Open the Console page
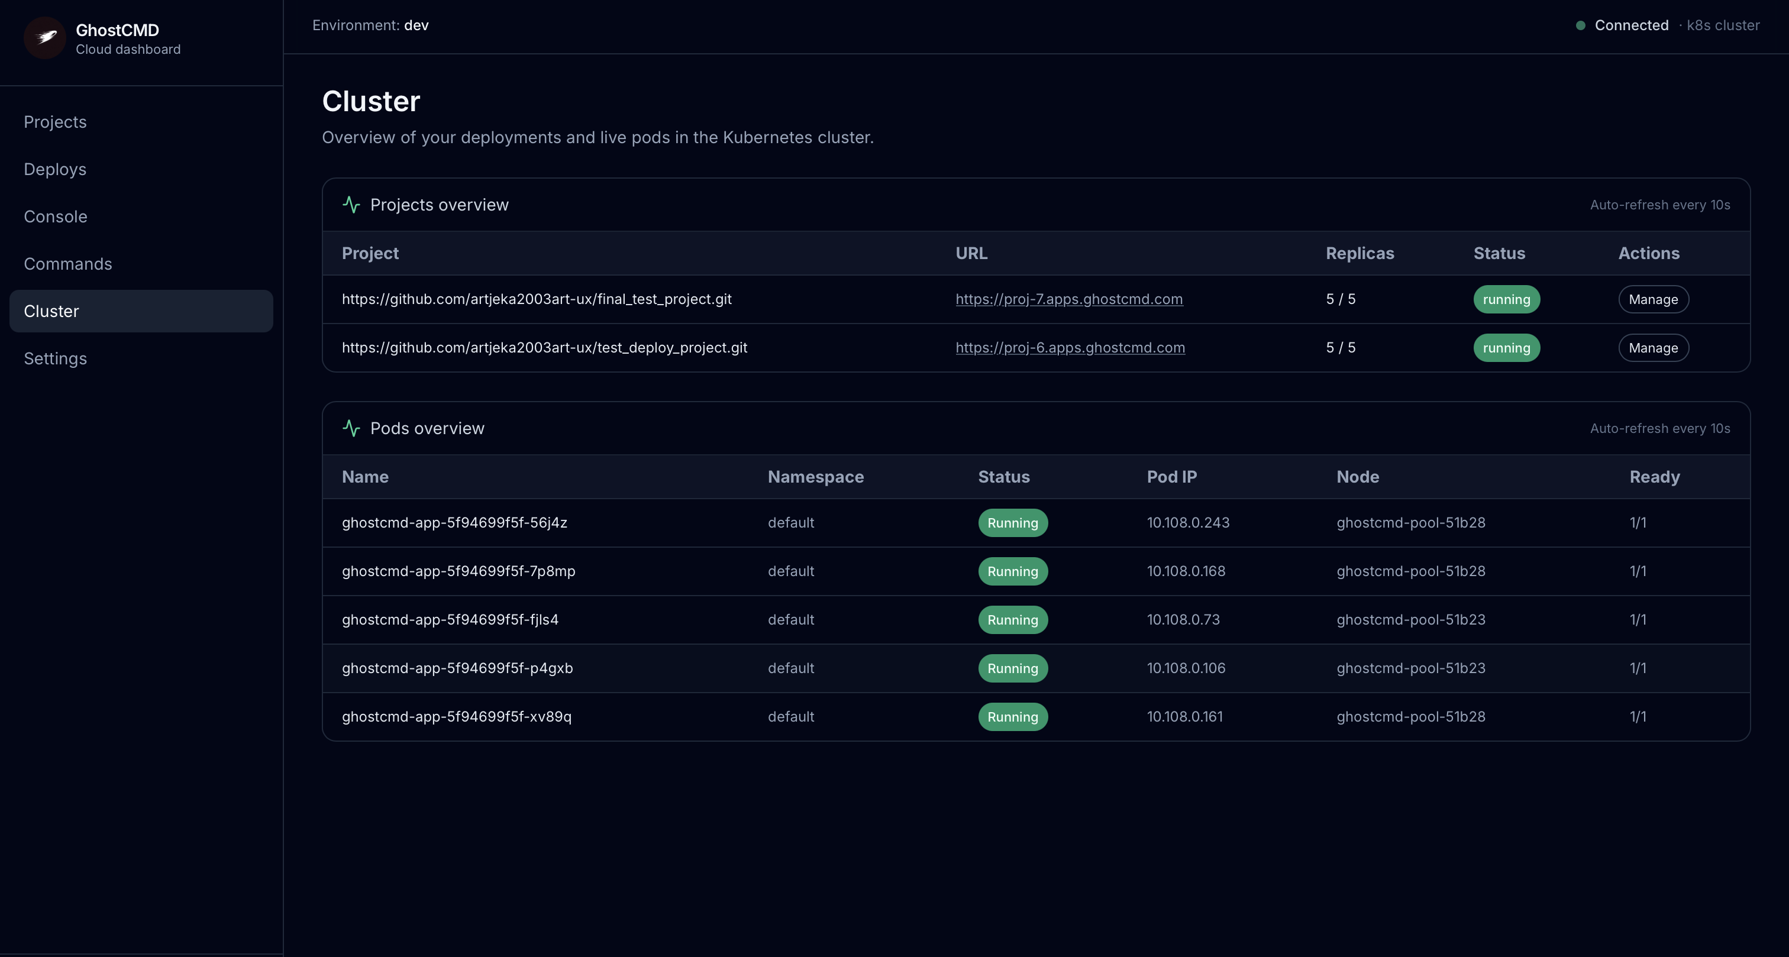This screenshot has width=1789, height=957. pos(56,216)
